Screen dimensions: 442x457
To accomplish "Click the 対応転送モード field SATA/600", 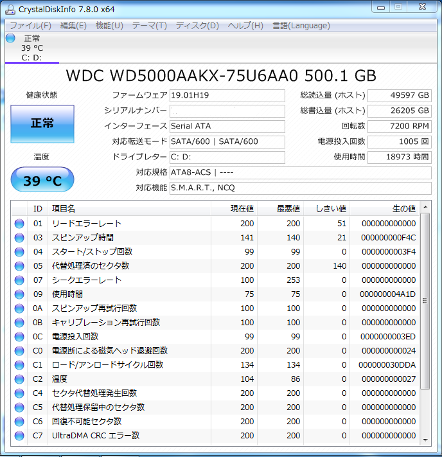I will pyautogui.click(x=227, y=142).
